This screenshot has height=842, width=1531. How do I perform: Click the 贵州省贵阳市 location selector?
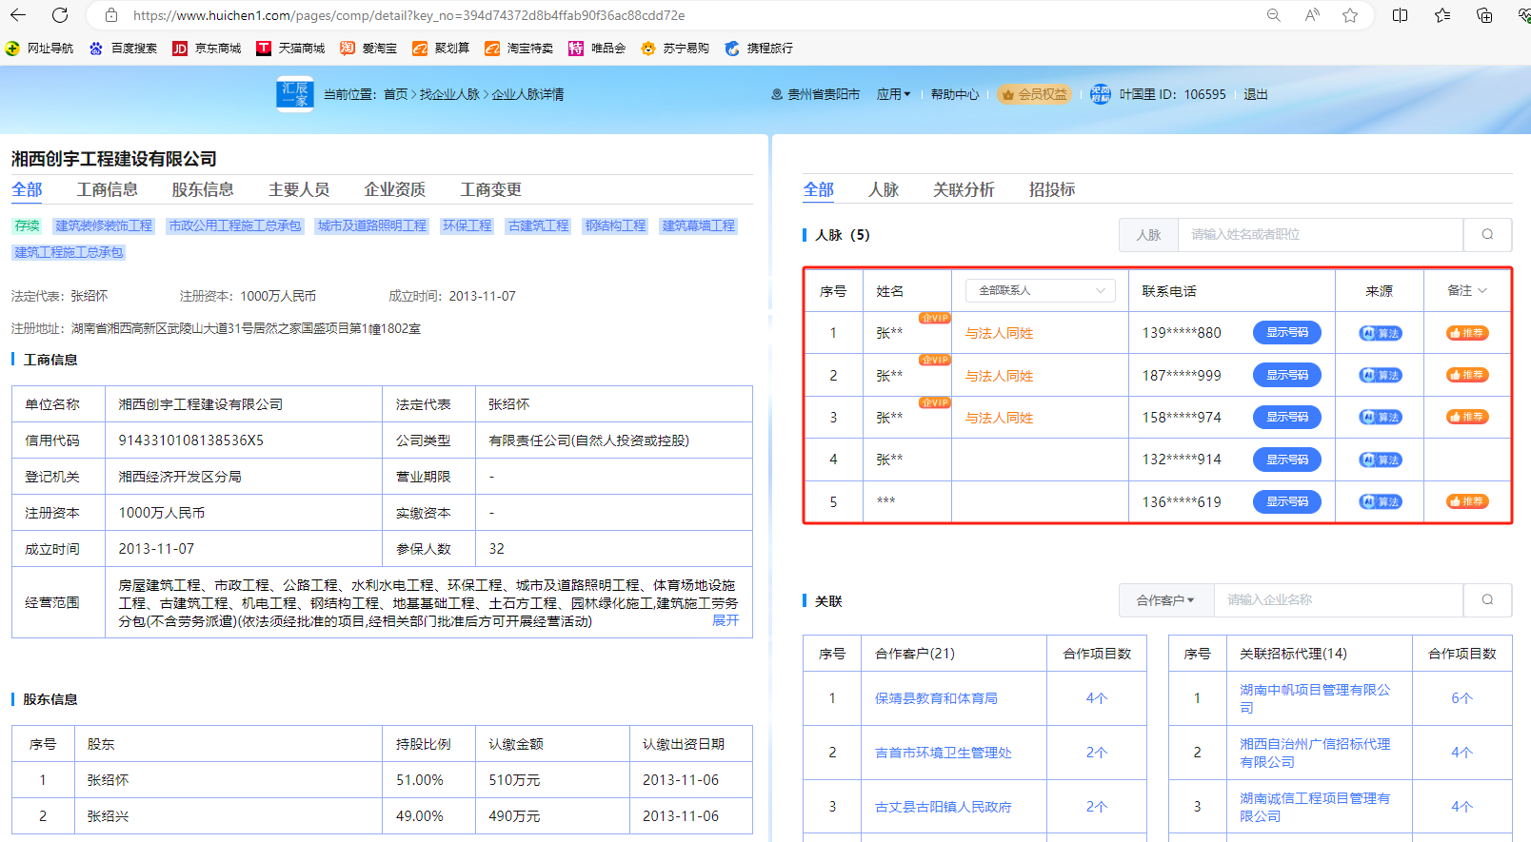tap(815, 94)
